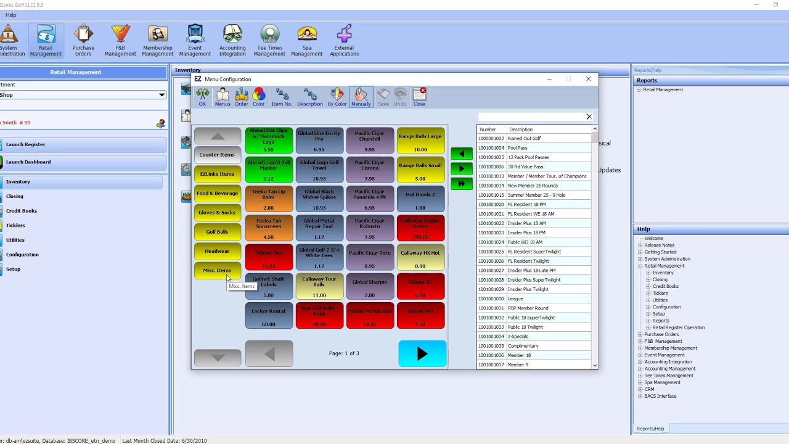Screen dimensions: 789x444
Task: Expand Purchase Orders in Help tree
Action: (x=640, y=334)
